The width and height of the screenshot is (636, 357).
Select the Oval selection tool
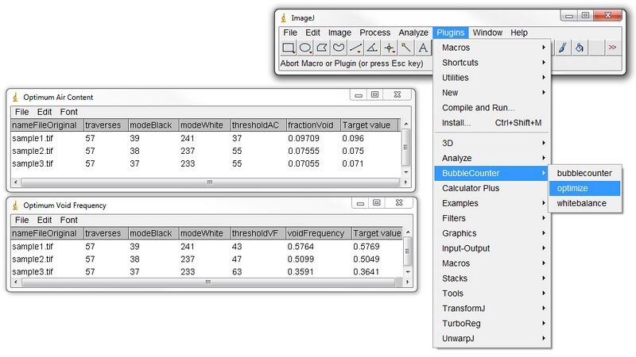coord(305,48)
